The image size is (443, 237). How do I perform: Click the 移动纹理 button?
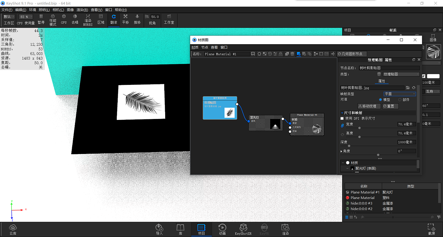369,106
